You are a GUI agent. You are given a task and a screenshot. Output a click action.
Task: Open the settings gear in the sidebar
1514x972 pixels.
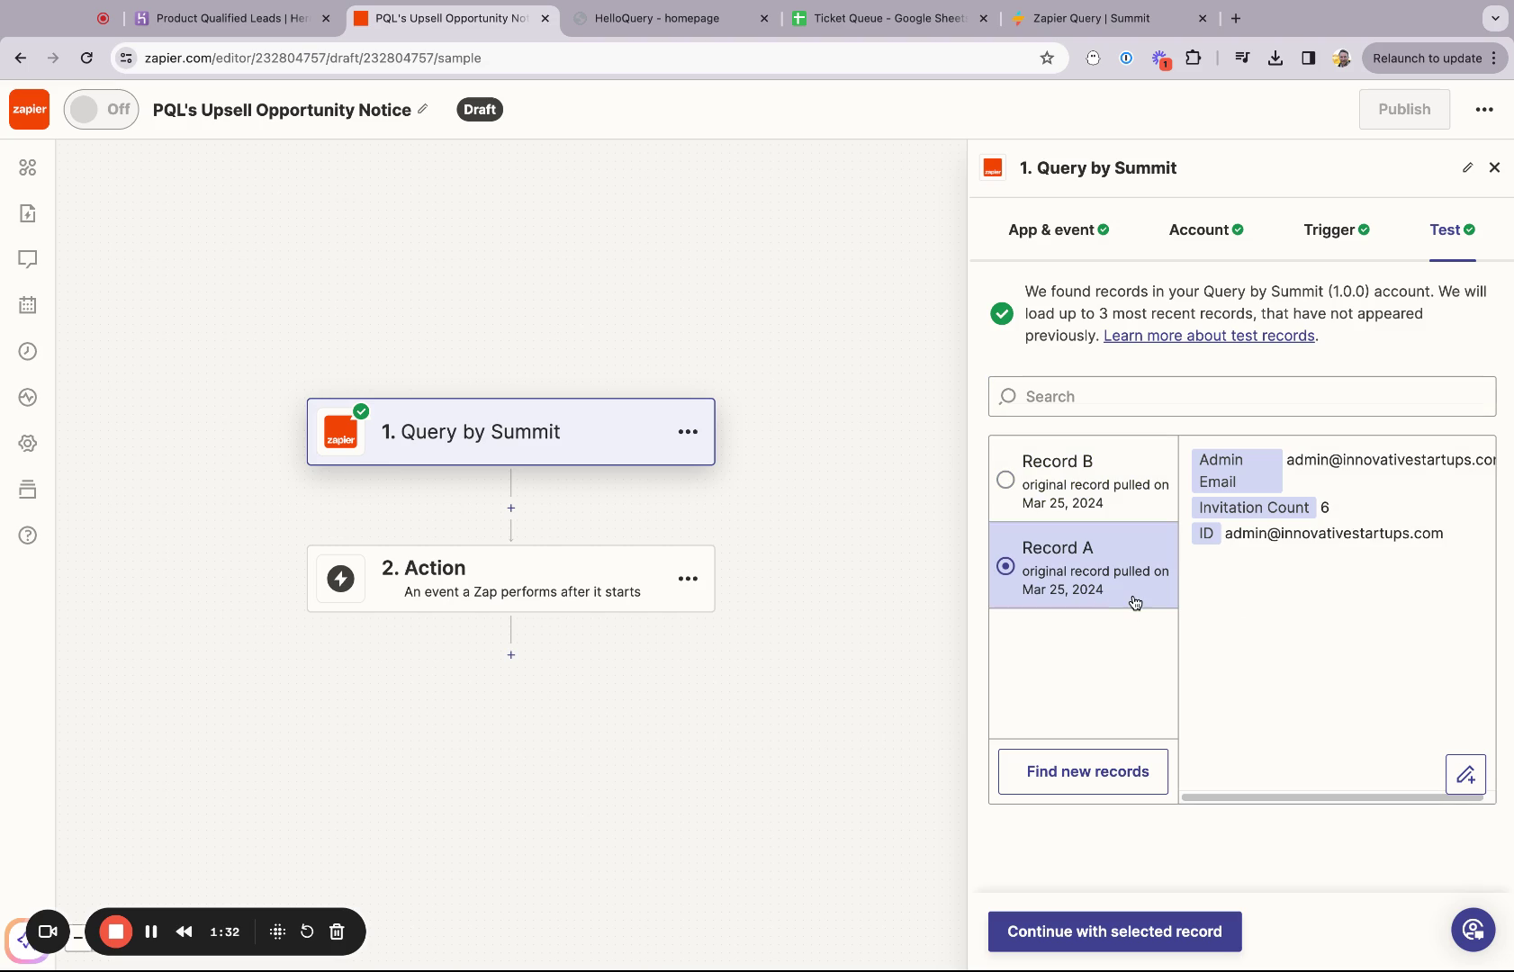(28, 443)
